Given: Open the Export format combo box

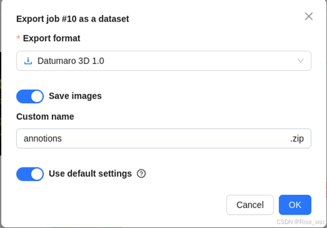Looking at the screenshot, I should point(163,61).
